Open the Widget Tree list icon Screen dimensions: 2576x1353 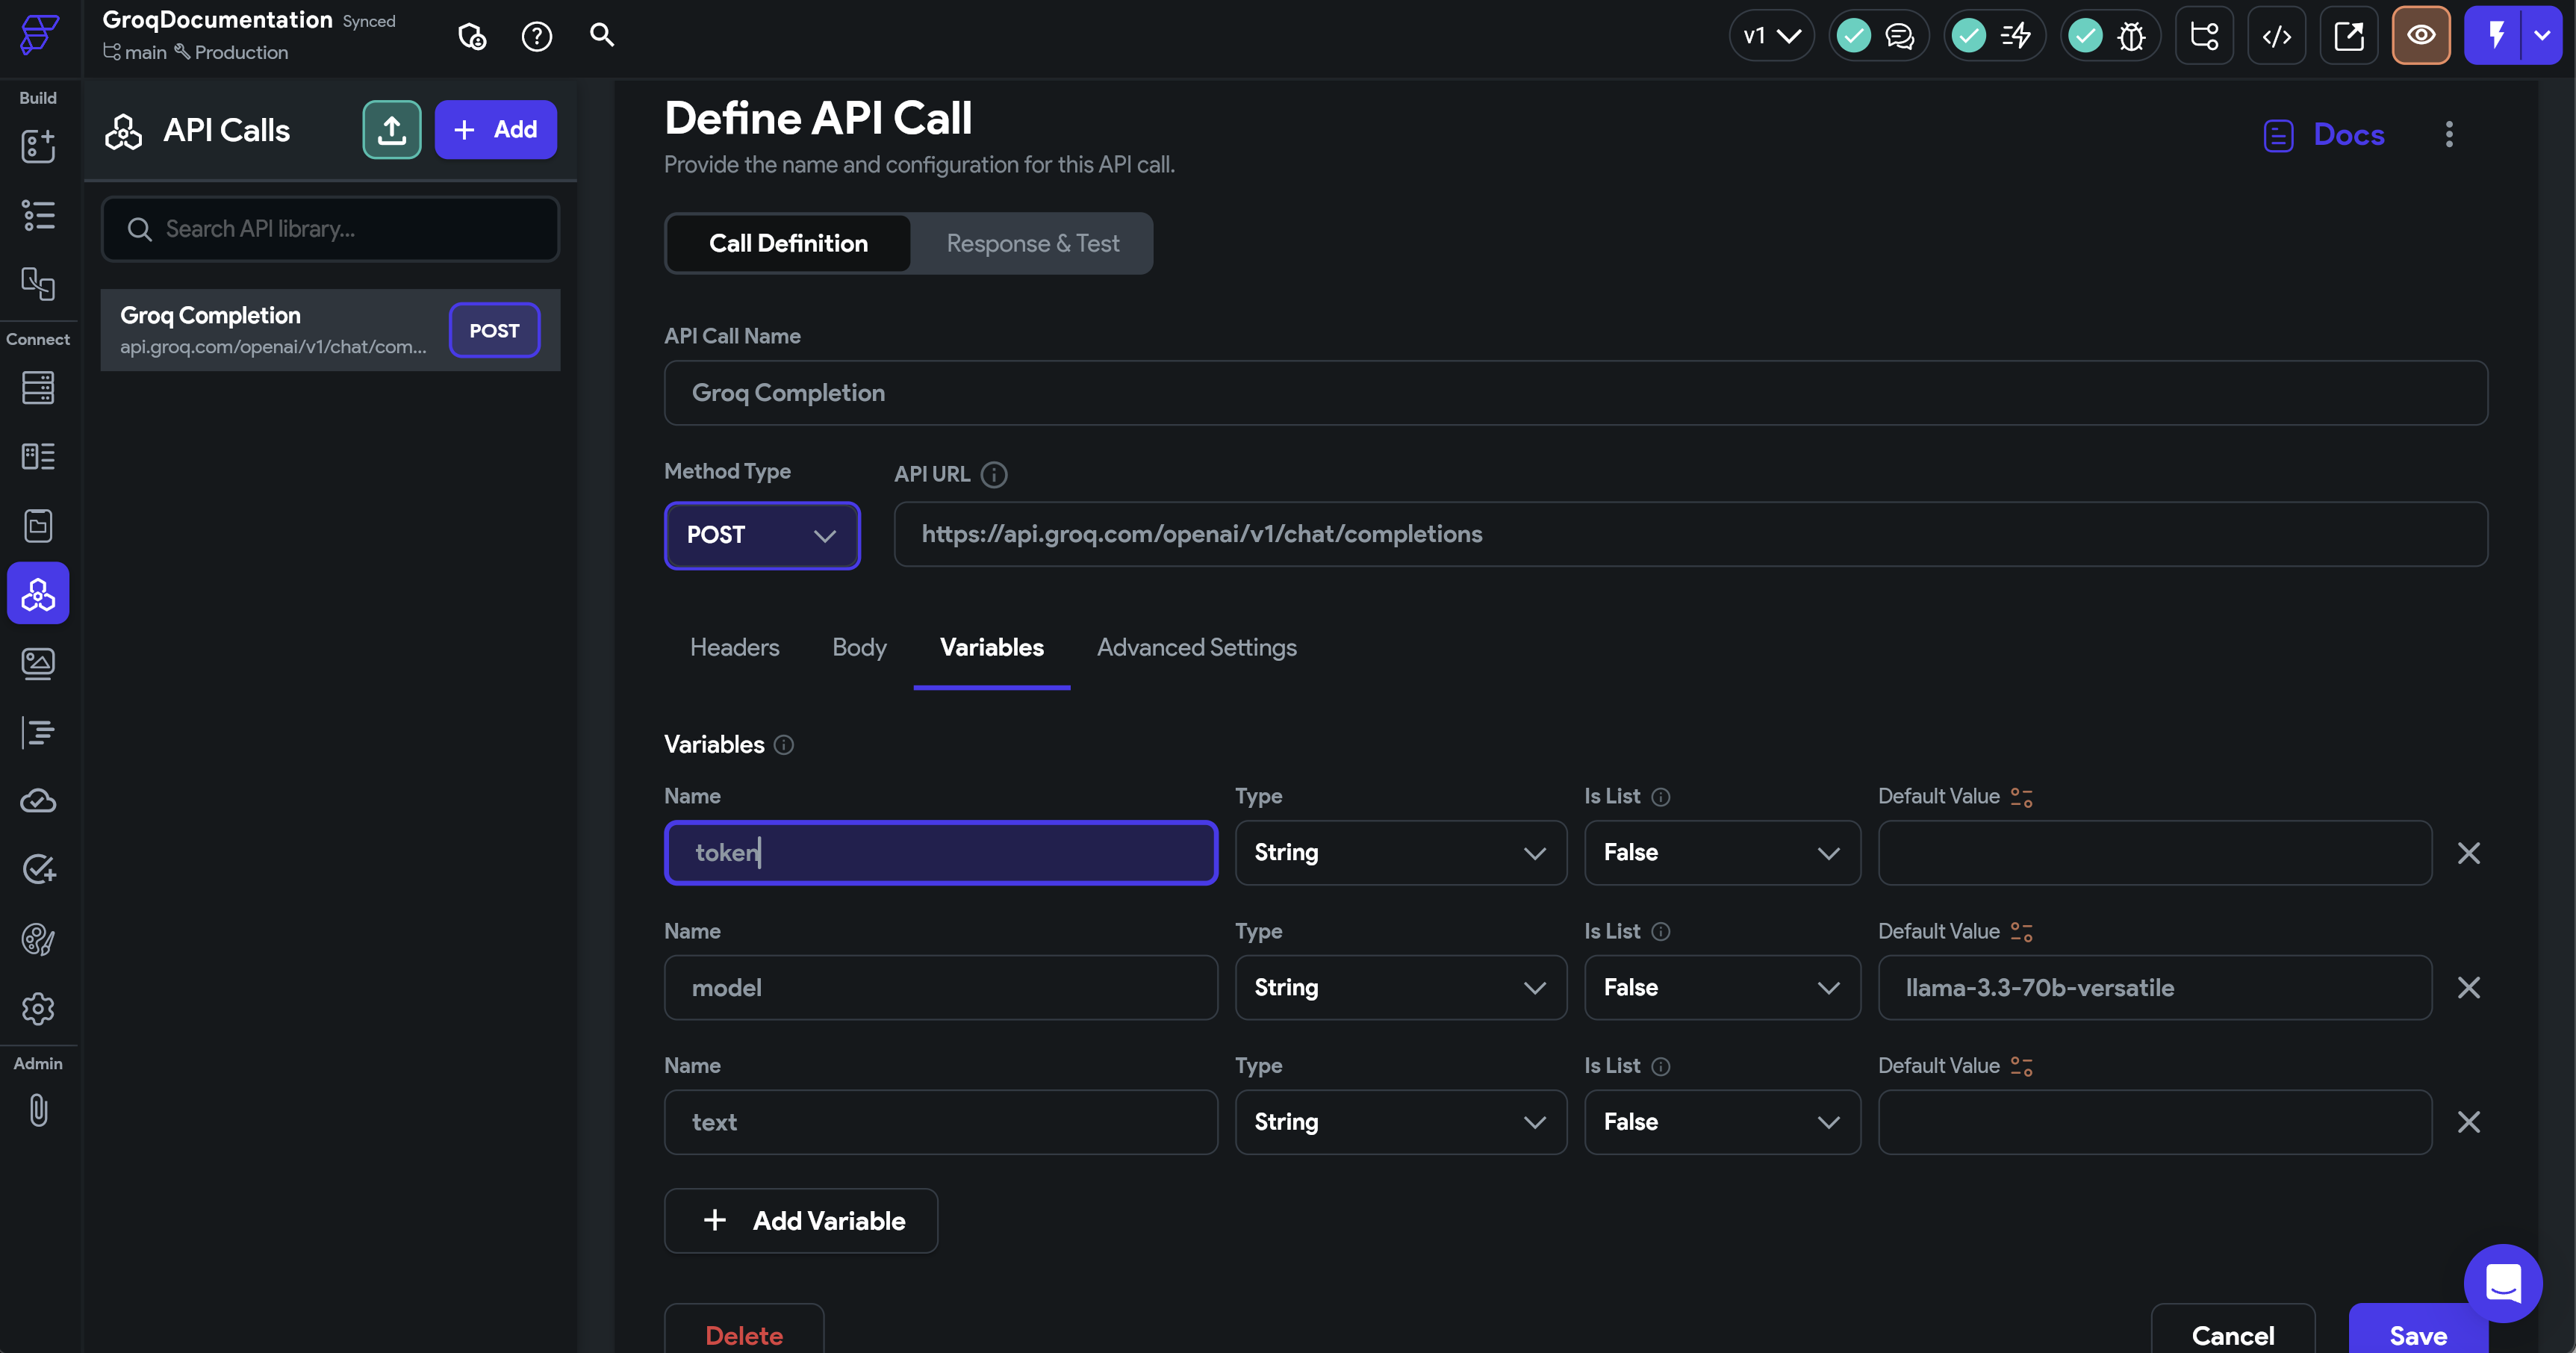tap(38, 215)
